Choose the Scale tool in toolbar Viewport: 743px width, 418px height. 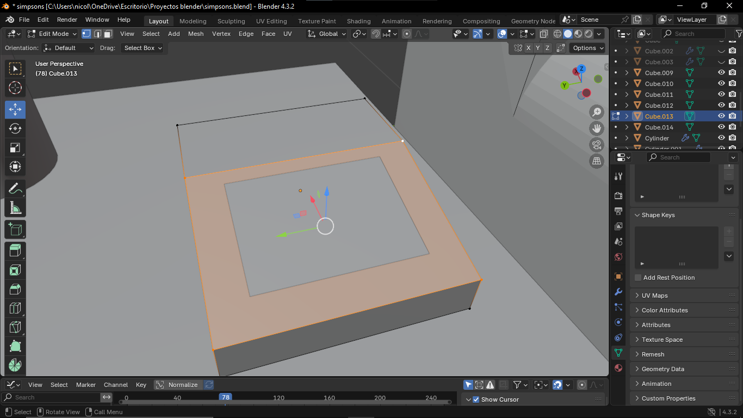(15, 147)
